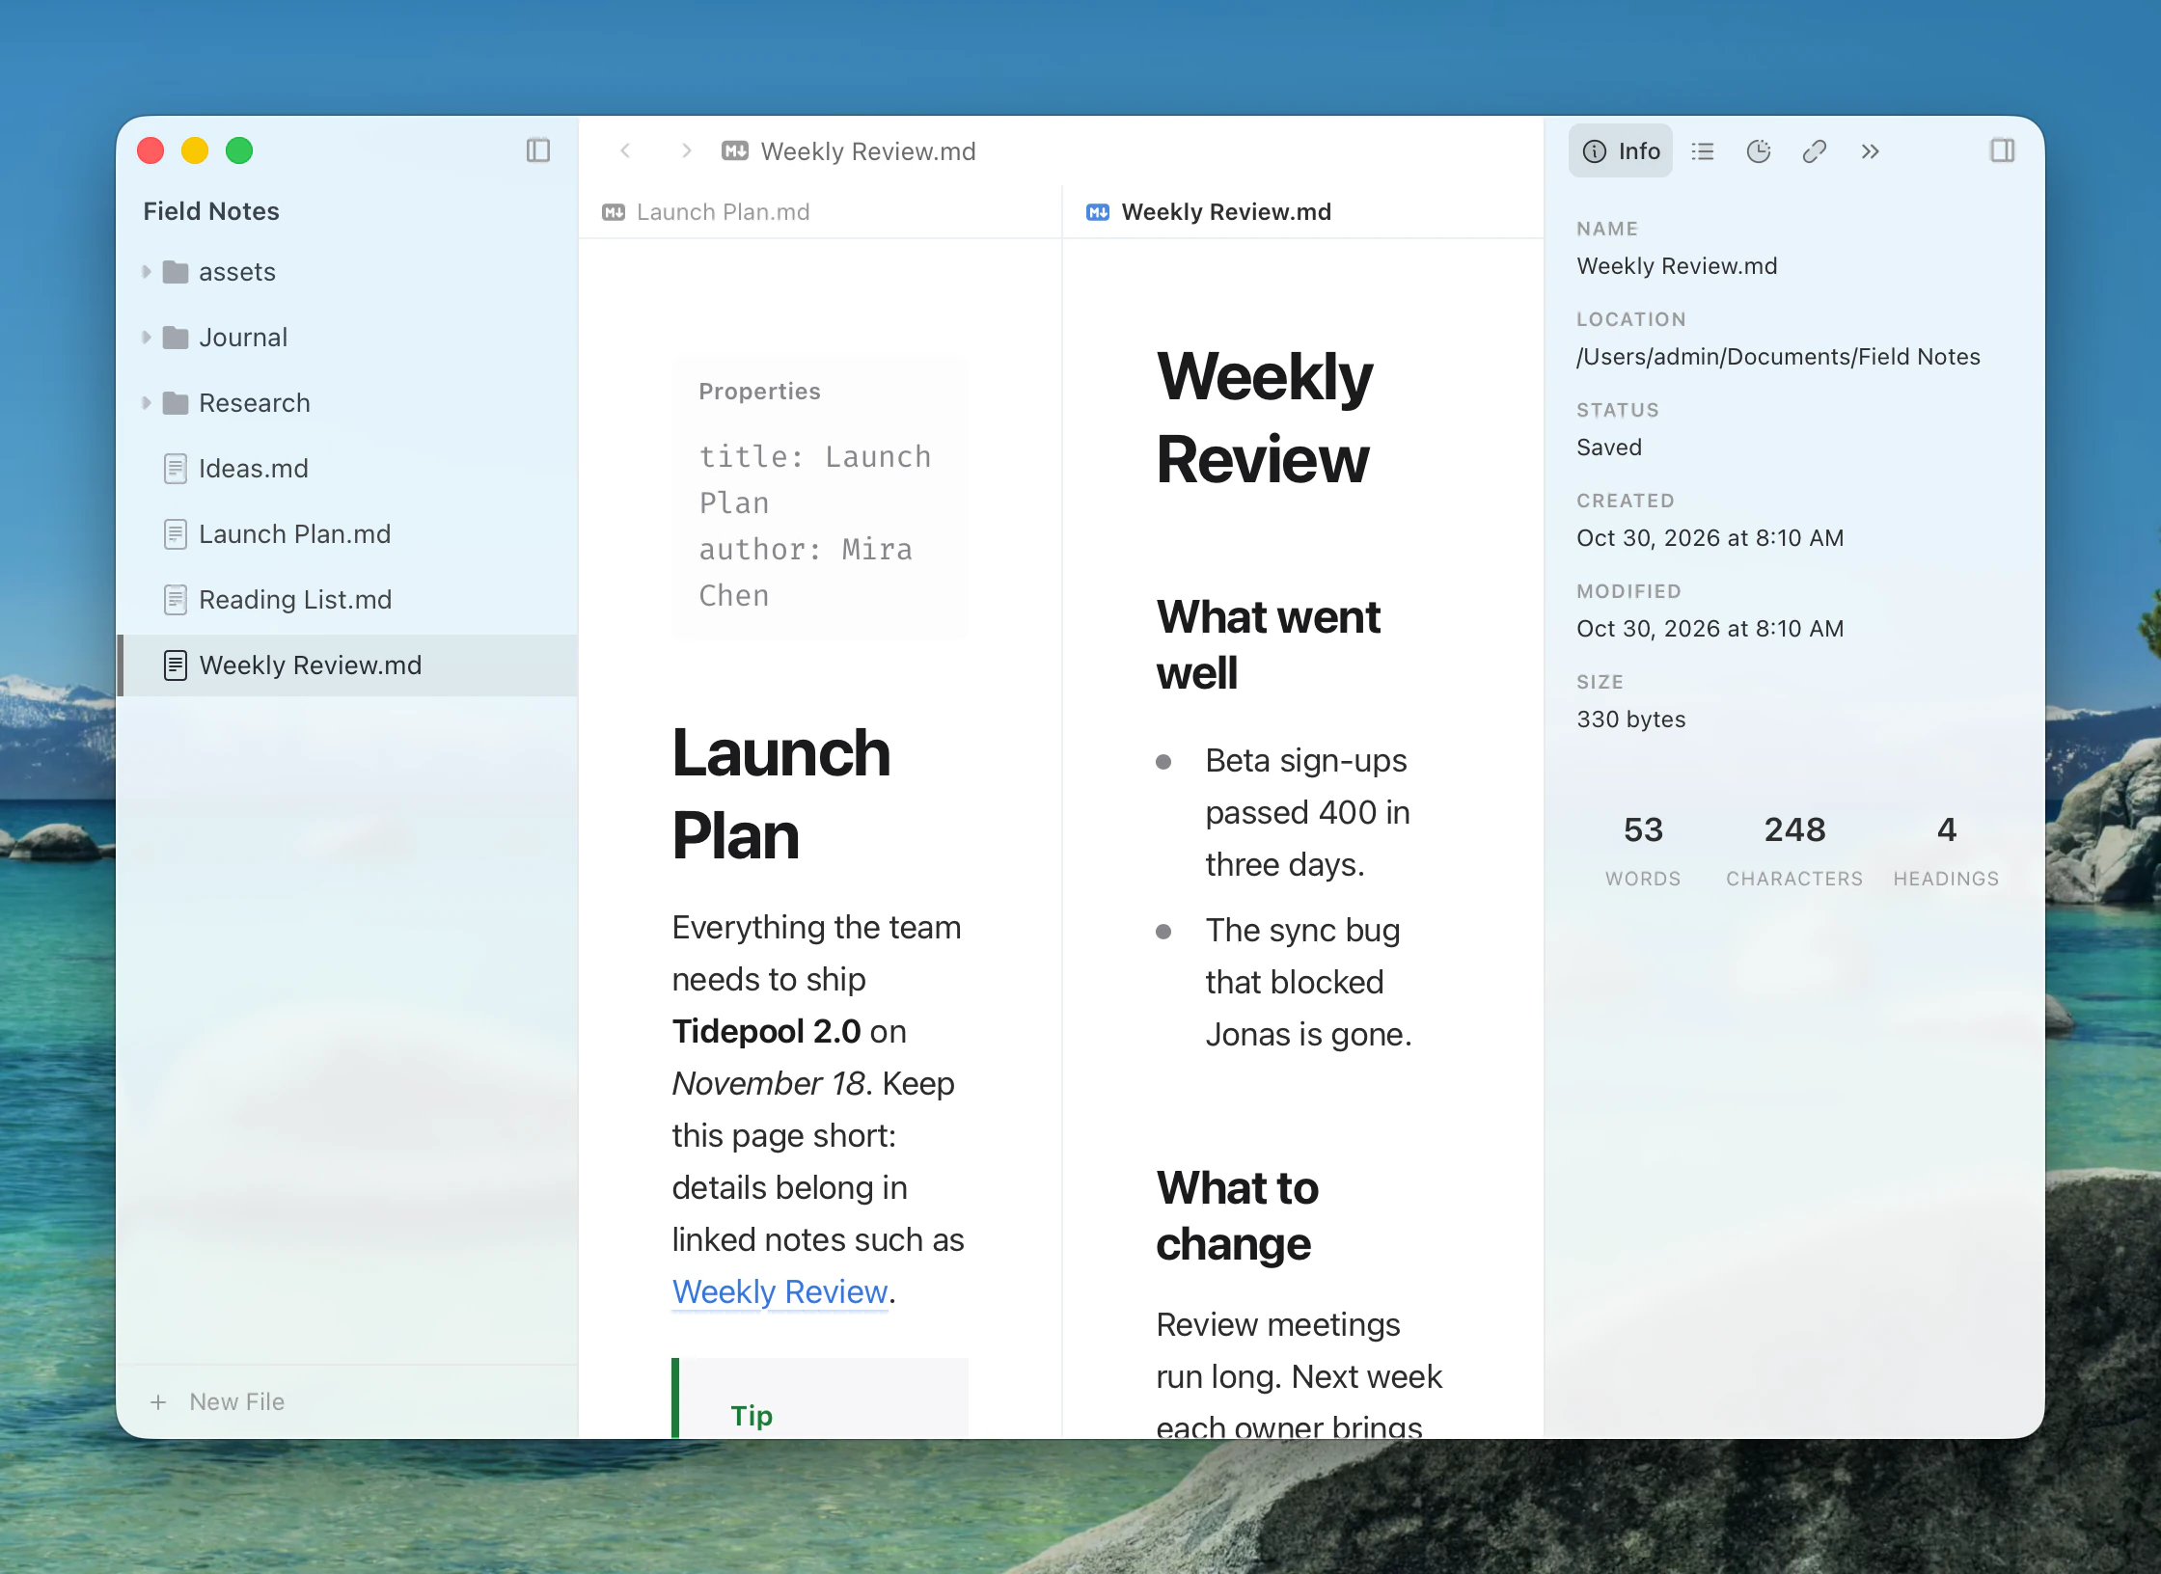
Task: Click the Markdown icon in title breadcrumb
Action: pos(735,150)
